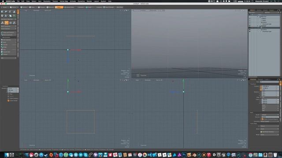Viewport: 282px width, 158px height.
Task: Click the second primitive icon in top tool row
Action: pos(6,12)
